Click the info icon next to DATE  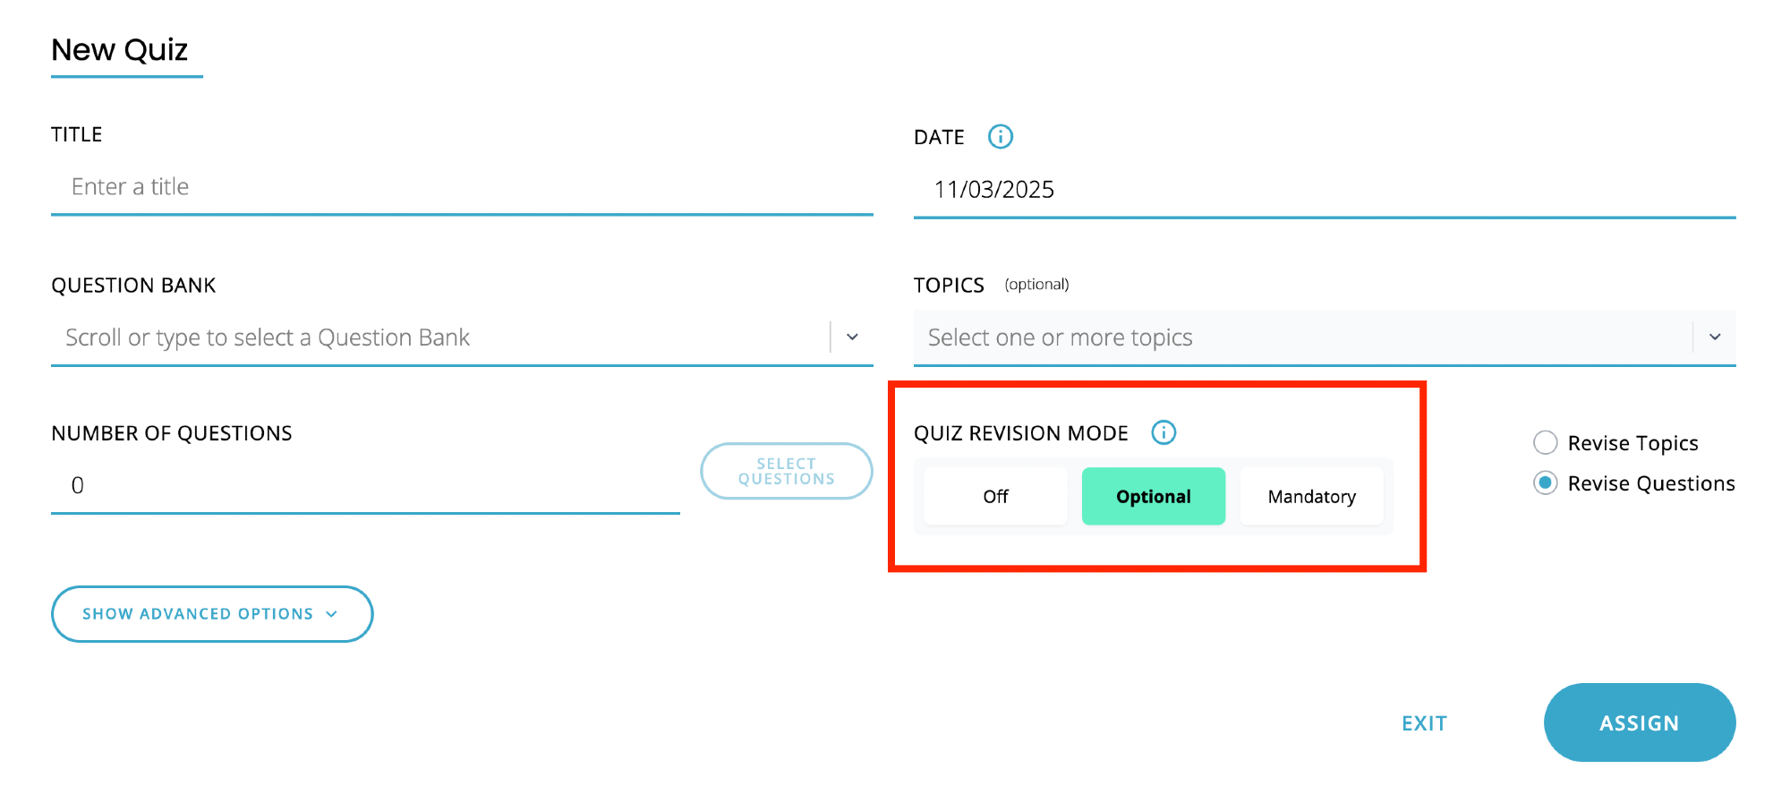[1000, 137]
